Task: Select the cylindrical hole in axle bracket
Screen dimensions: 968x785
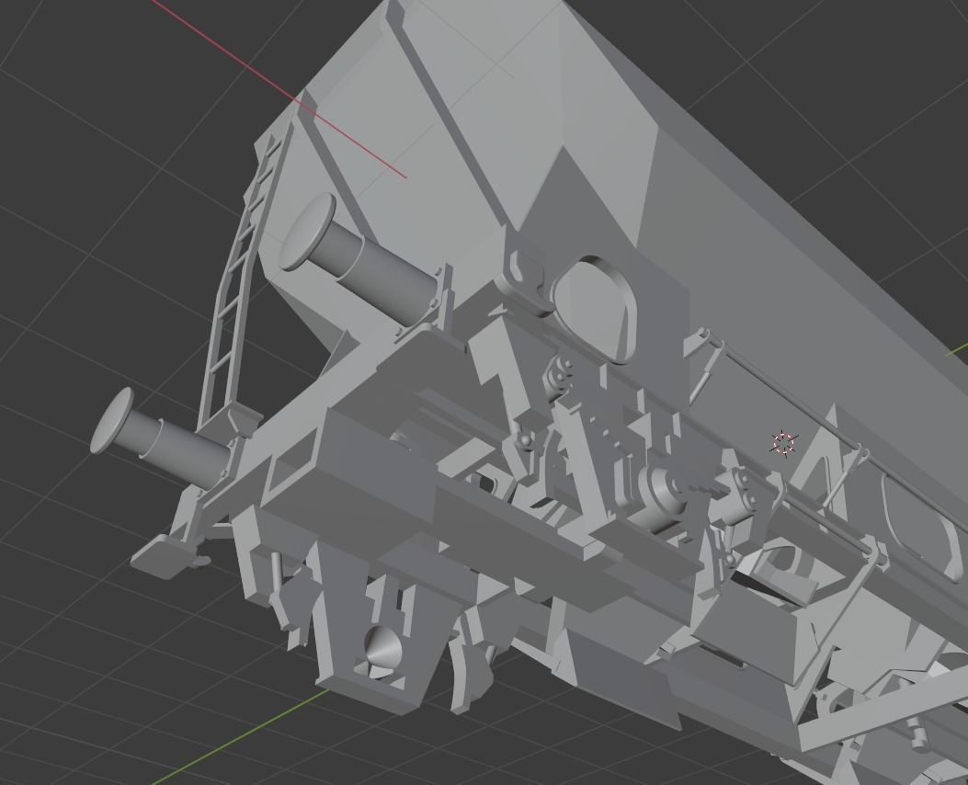Action: [x=382, y=647]
